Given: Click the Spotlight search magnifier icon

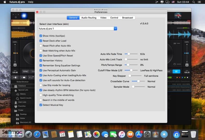Looking at the screenshot, I should [194, 2].
